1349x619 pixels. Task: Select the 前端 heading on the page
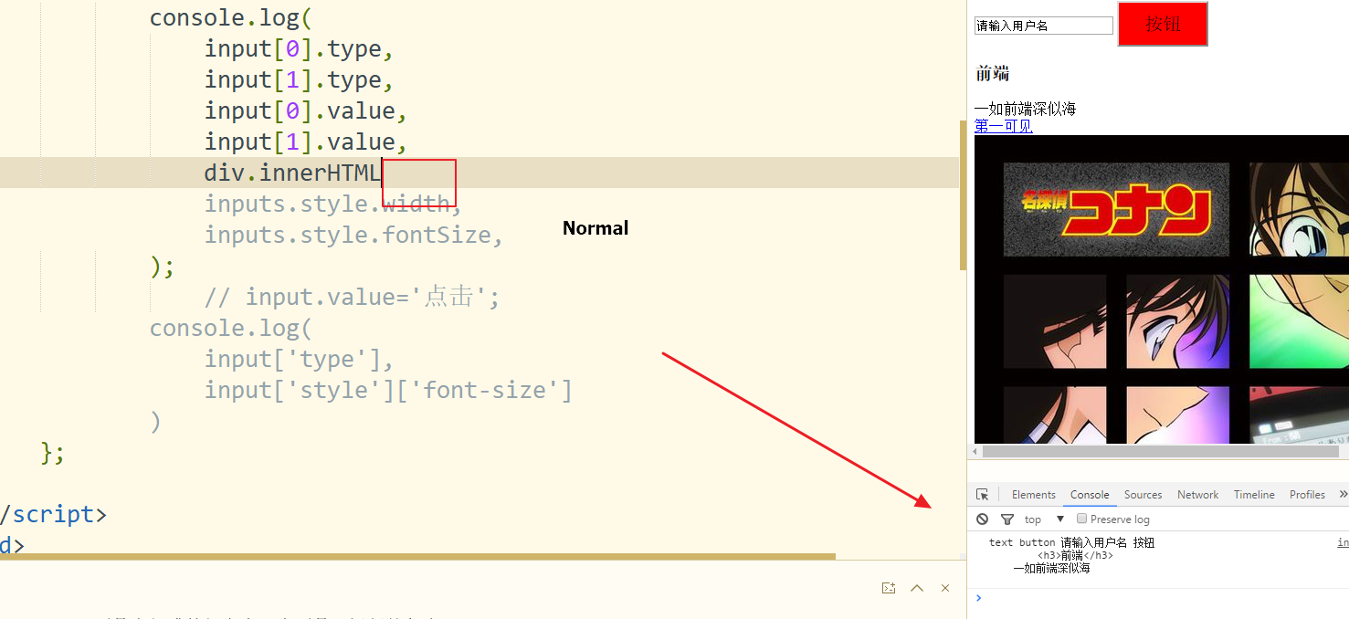992,74
